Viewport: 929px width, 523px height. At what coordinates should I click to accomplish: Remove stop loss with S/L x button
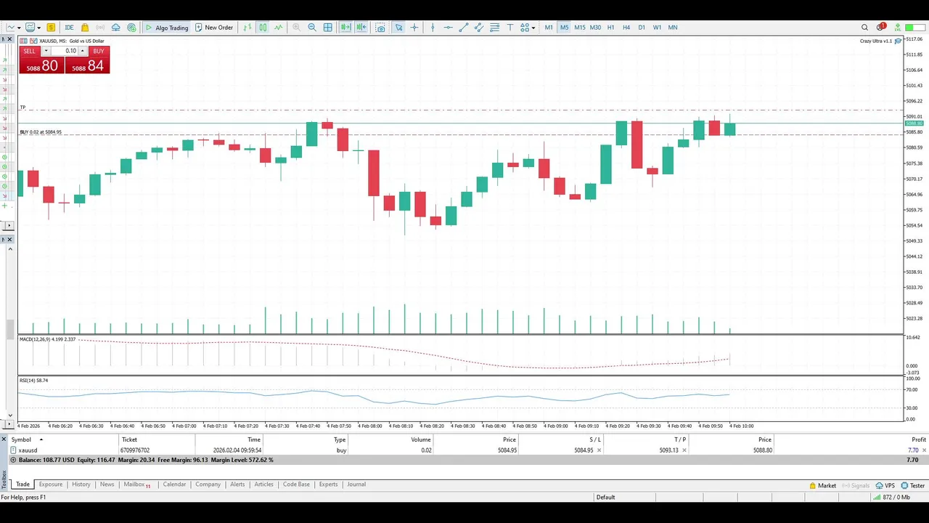point(599,450)
